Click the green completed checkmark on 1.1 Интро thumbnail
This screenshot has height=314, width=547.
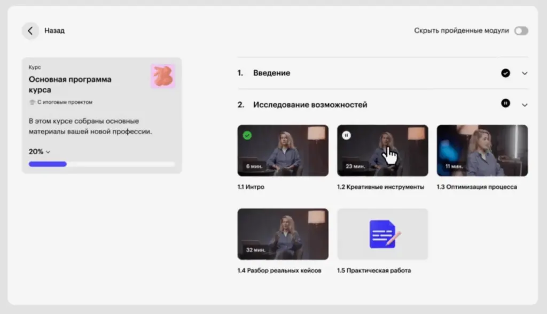tap(246, 135)
